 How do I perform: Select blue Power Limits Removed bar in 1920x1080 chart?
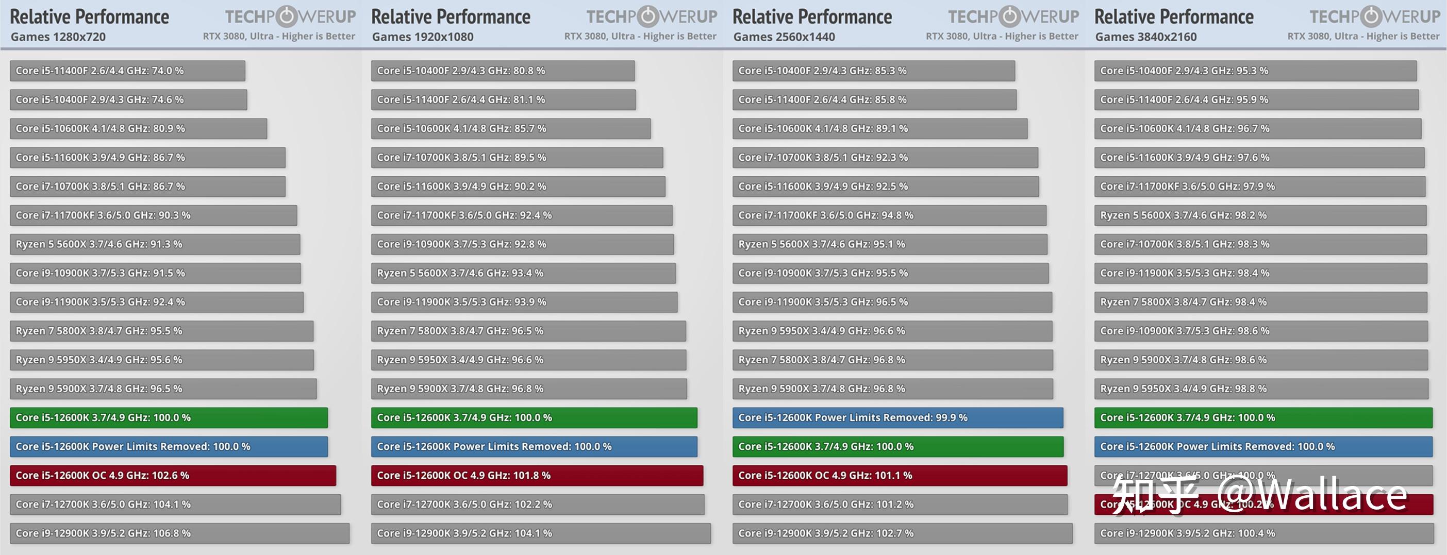pyautogui.click(x=534, y=447)
